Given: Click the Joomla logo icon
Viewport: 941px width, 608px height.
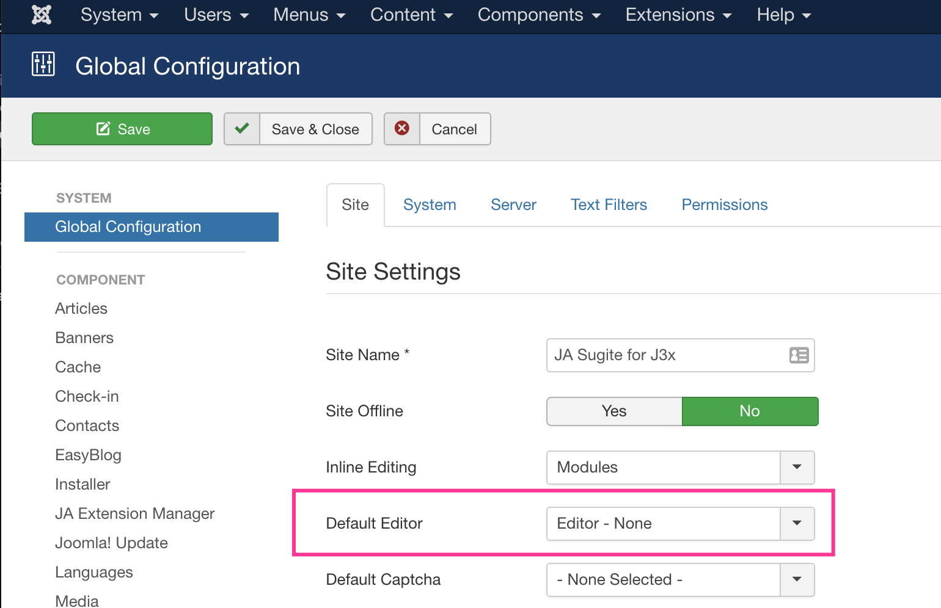Looking at the screenshot, I should (42, 15).
